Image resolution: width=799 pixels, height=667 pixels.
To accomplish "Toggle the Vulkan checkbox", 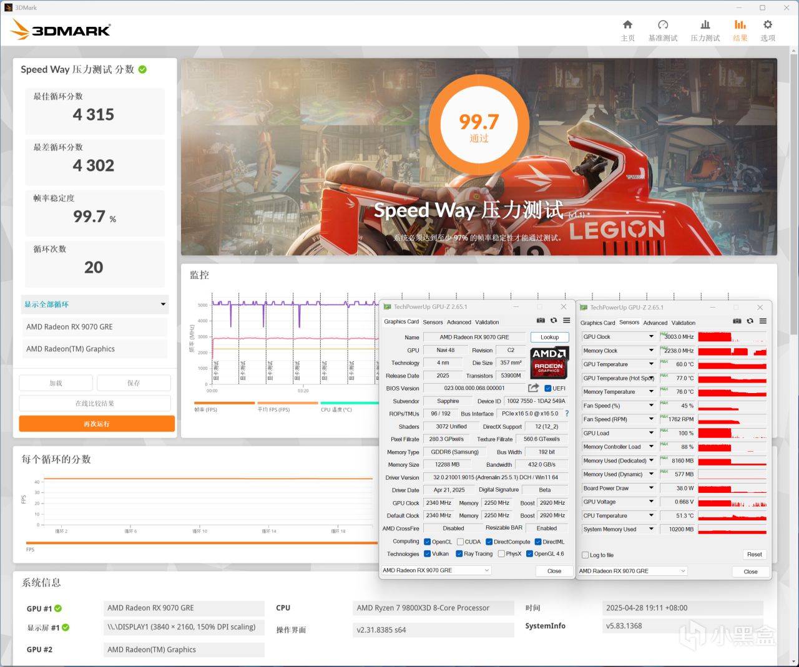I will point(427,554).
